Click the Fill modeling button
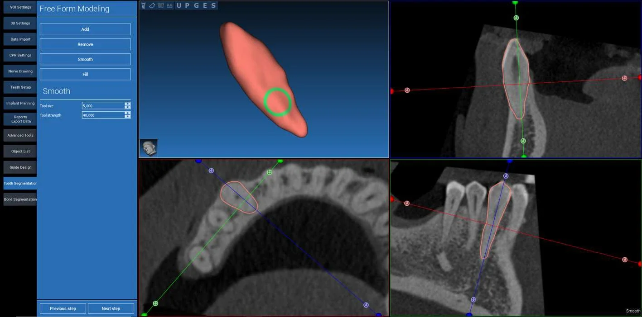Image resolution: width=642 pixels, height=317 pixels. coord(85,74)
